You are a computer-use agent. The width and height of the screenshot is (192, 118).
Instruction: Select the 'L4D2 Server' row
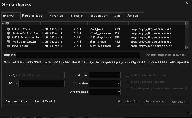pos(94,29)
